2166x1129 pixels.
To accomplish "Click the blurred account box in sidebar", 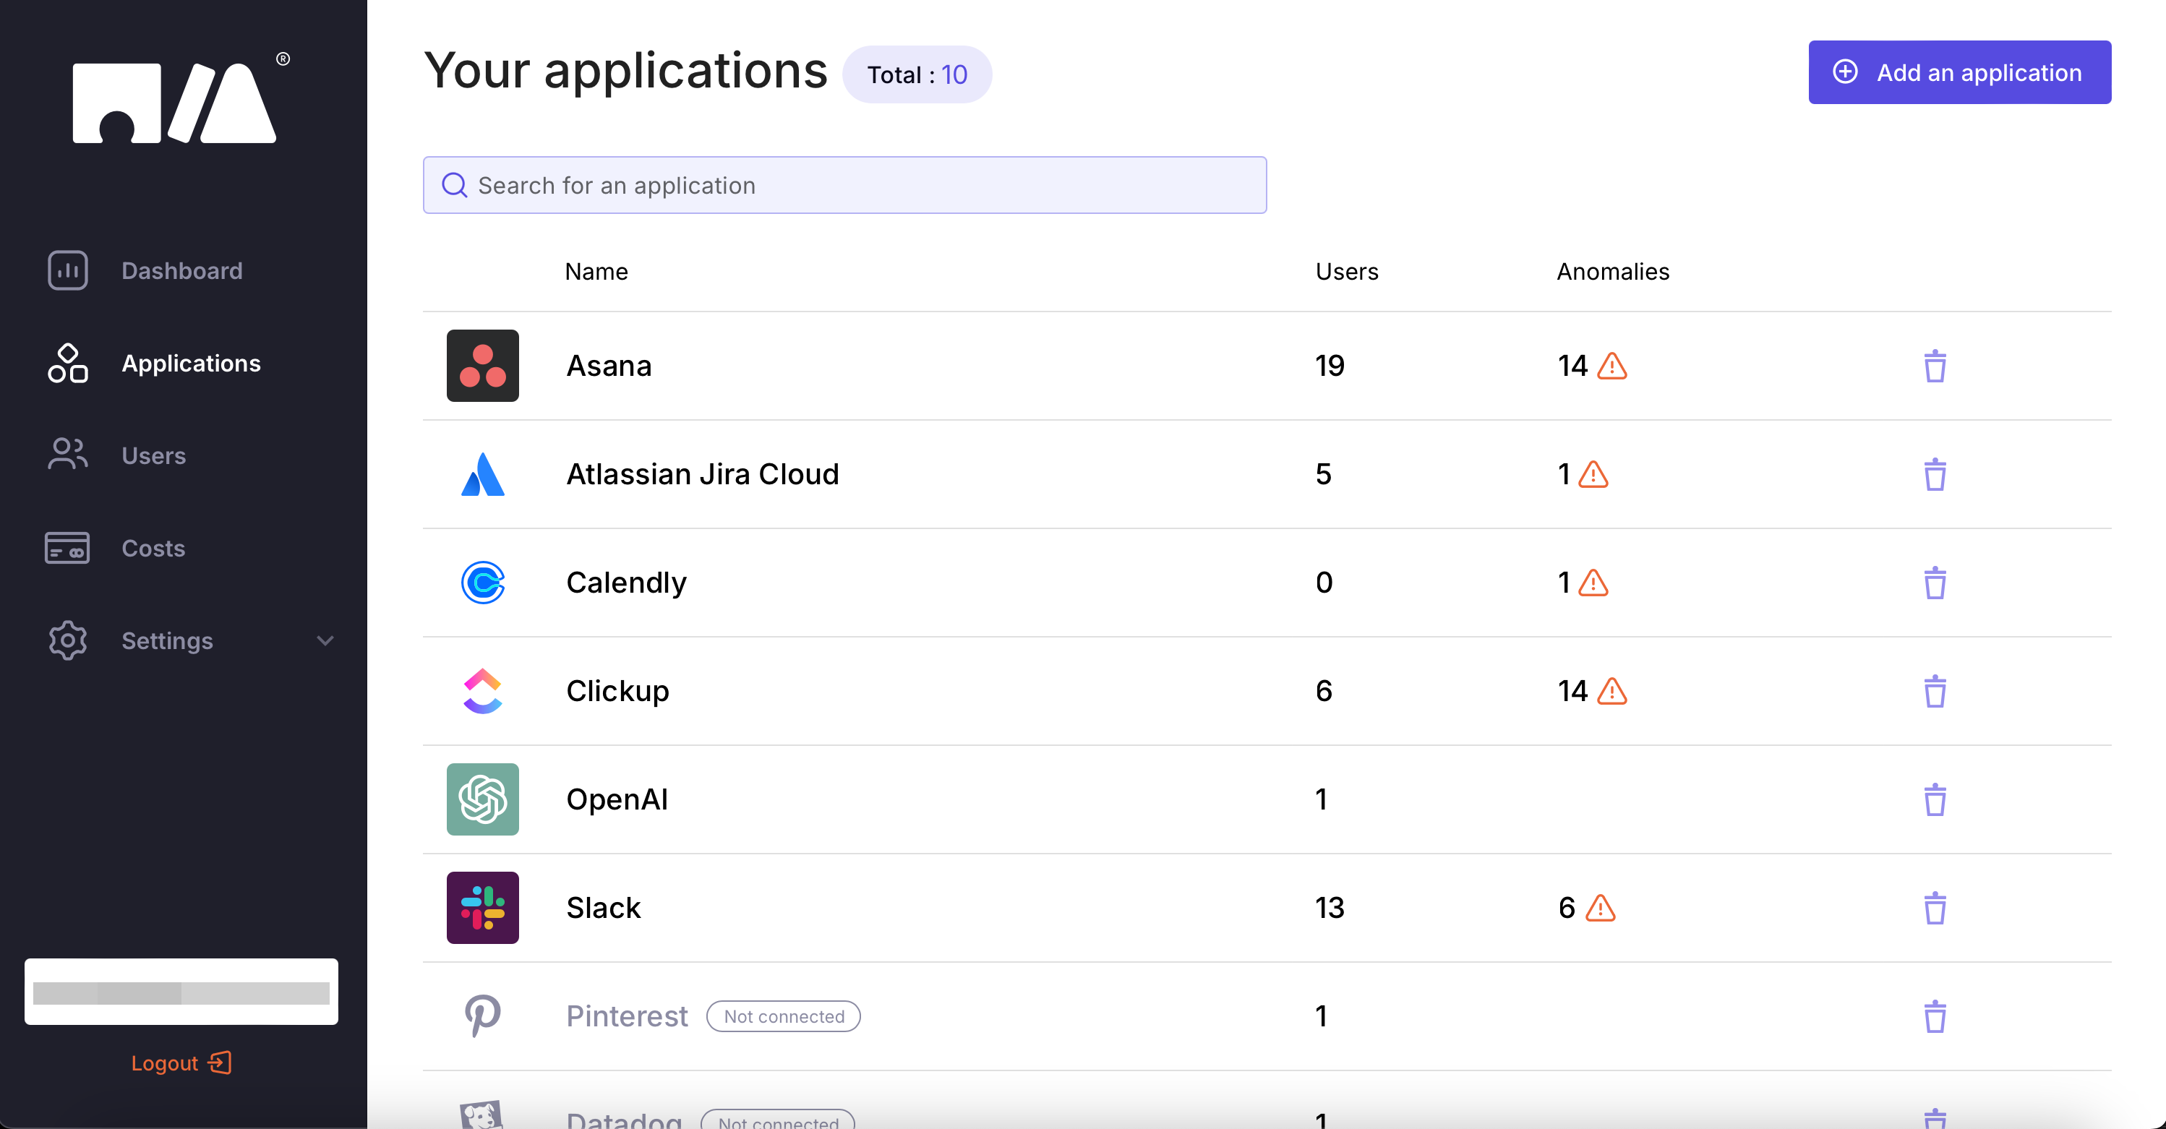I will pos(181,992).
